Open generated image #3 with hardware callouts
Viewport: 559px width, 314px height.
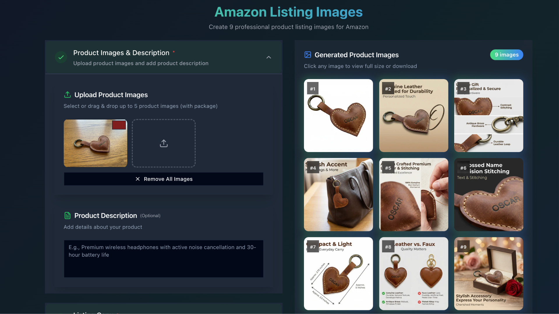coord(489,115)
